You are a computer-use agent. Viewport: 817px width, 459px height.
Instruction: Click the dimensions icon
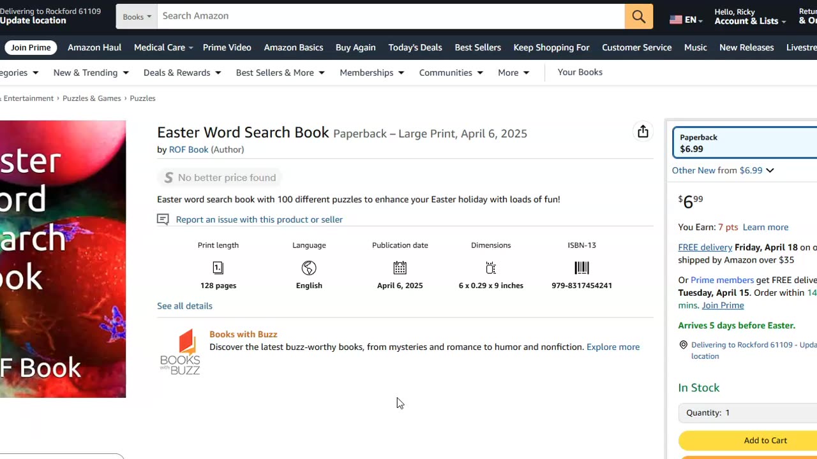[491, 268]
